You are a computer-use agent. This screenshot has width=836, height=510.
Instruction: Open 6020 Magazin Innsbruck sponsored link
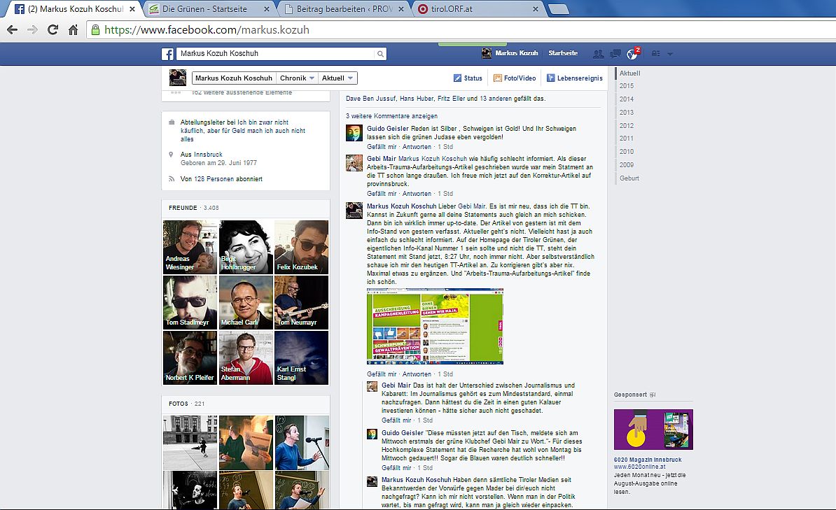click(647, 460)
